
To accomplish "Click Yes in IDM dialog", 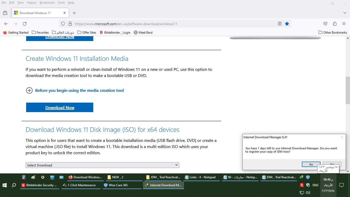I will coord(311,164).
